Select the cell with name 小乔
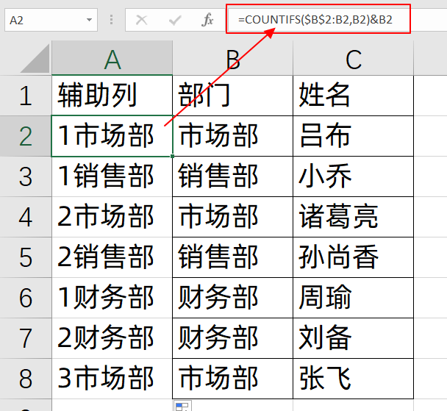This screenshot has height=411, width=447. (353, 176)
